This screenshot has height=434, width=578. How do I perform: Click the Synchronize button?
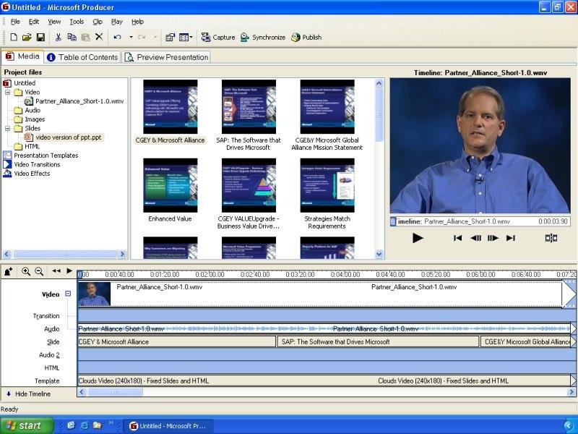pos(263,37)
